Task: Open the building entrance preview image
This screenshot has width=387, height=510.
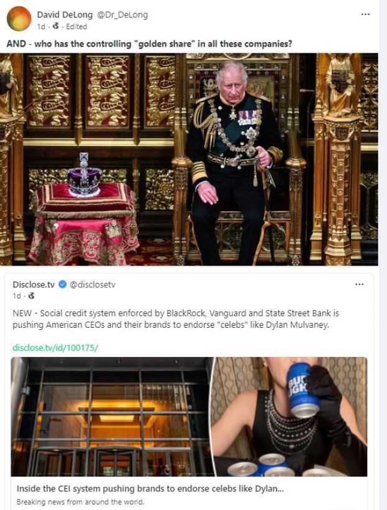Action: click(112, 417)
